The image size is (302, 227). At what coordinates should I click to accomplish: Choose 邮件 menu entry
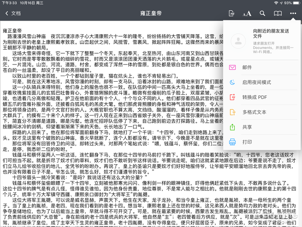tap(262, 67)
